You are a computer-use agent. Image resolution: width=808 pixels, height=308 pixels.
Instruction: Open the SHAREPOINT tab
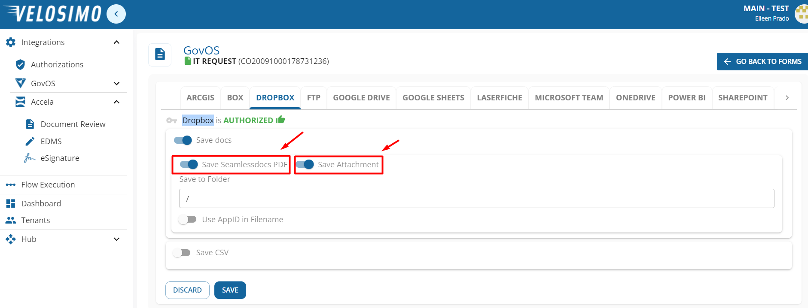pyautogui.click(x=743, y=97)
